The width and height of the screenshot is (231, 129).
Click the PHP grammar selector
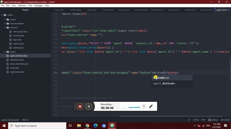pos(203,120)
